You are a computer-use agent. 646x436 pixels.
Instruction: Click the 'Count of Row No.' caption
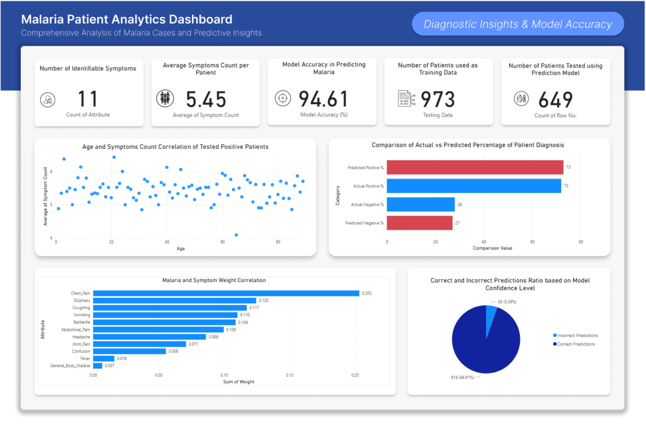[x=555, y=116]
